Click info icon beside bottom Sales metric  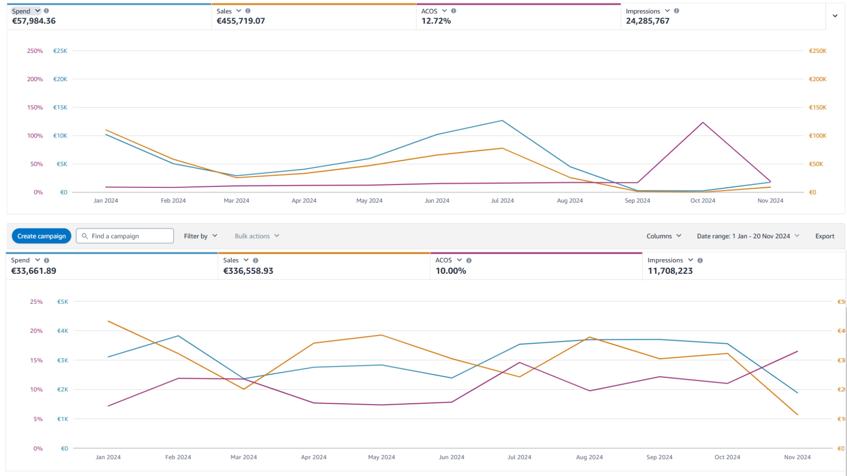[255, 260]
